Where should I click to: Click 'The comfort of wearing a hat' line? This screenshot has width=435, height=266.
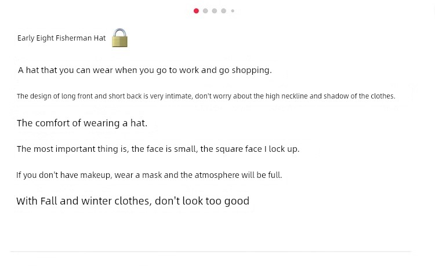click(82, 123)
